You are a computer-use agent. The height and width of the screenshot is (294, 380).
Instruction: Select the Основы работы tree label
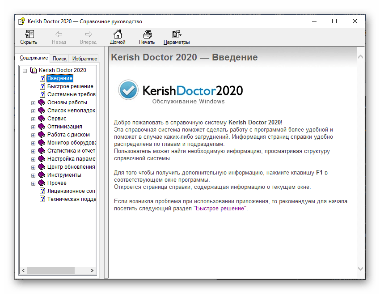[67, 102]
